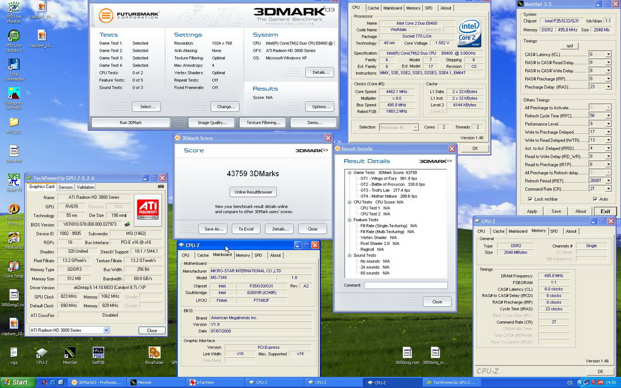Toggle the Auto checkbox in MemSet

(595, 199)
